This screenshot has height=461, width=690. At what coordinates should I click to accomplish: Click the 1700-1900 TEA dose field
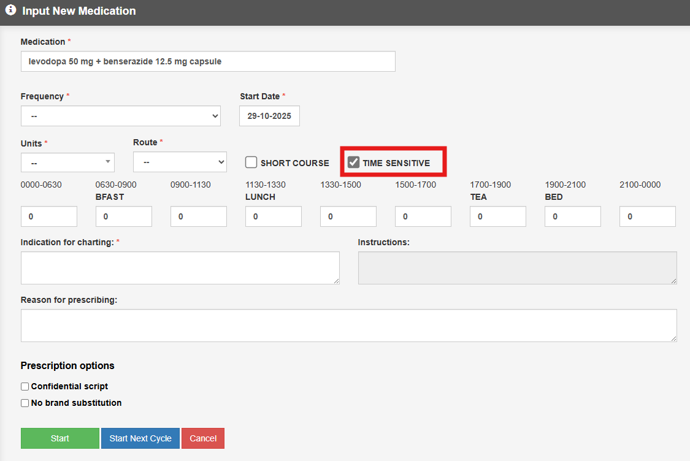click(498, 216)
